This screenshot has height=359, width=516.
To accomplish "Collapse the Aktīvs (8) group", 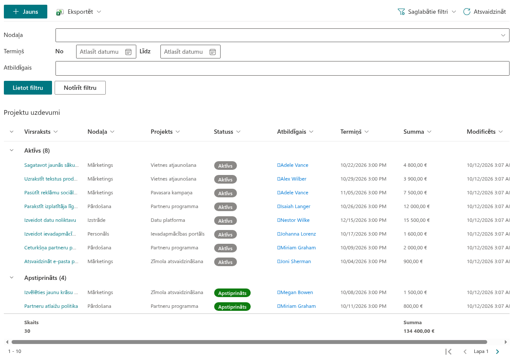I will (x=12, y=150).
